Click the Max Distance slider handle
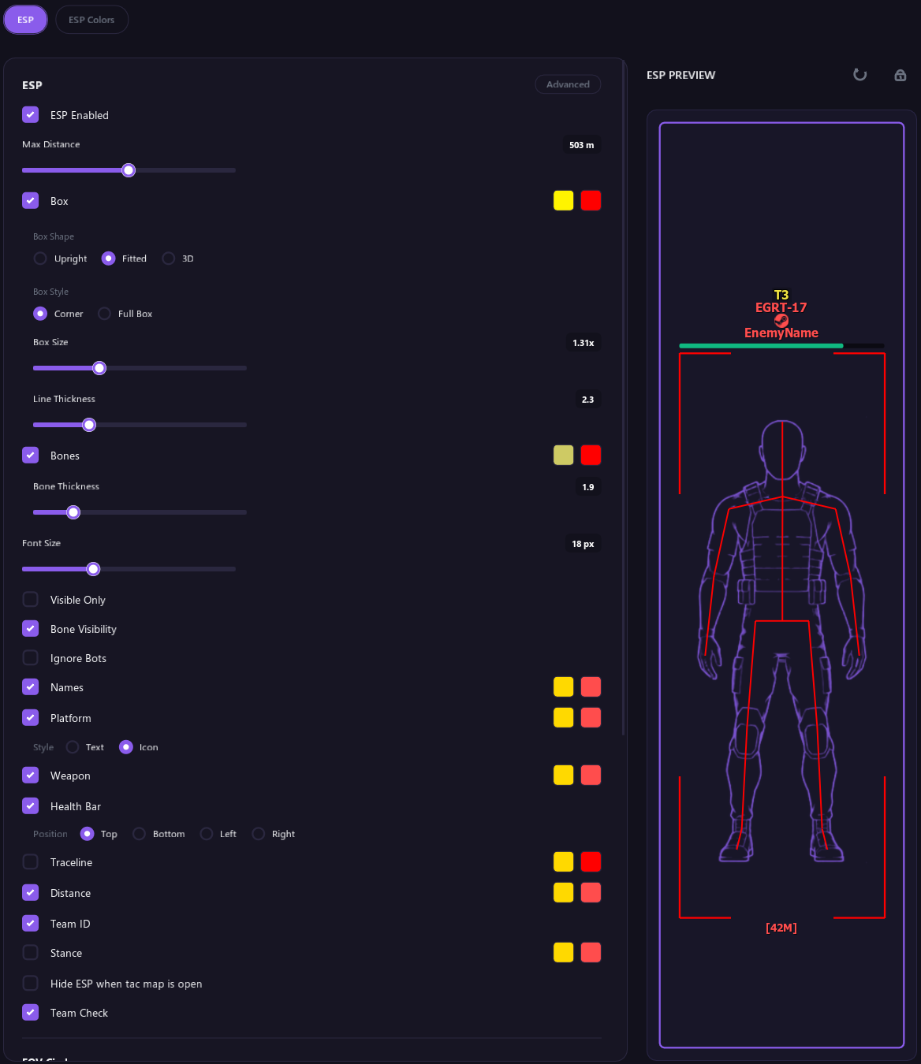Screen dimensions: 921x1064 (129, 170)
